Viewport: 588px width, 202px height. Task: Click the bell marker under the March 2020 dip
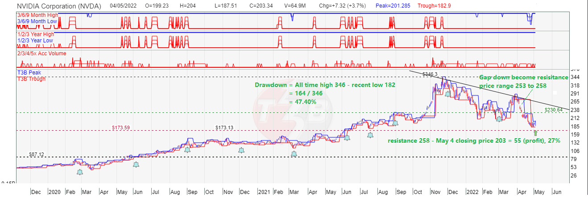pos(80,172)
